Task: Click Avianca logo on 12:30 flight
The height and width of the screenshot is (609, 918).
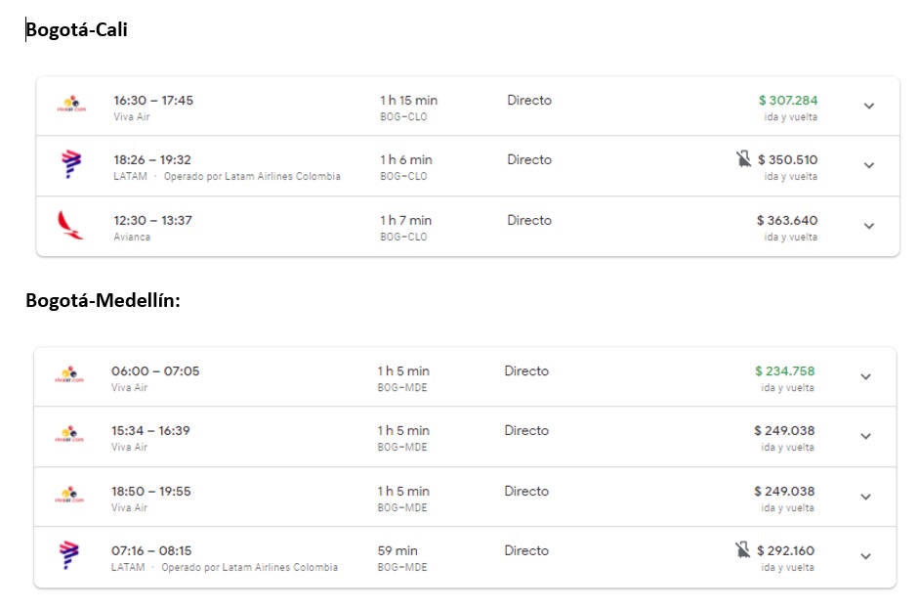Action: 71,225
